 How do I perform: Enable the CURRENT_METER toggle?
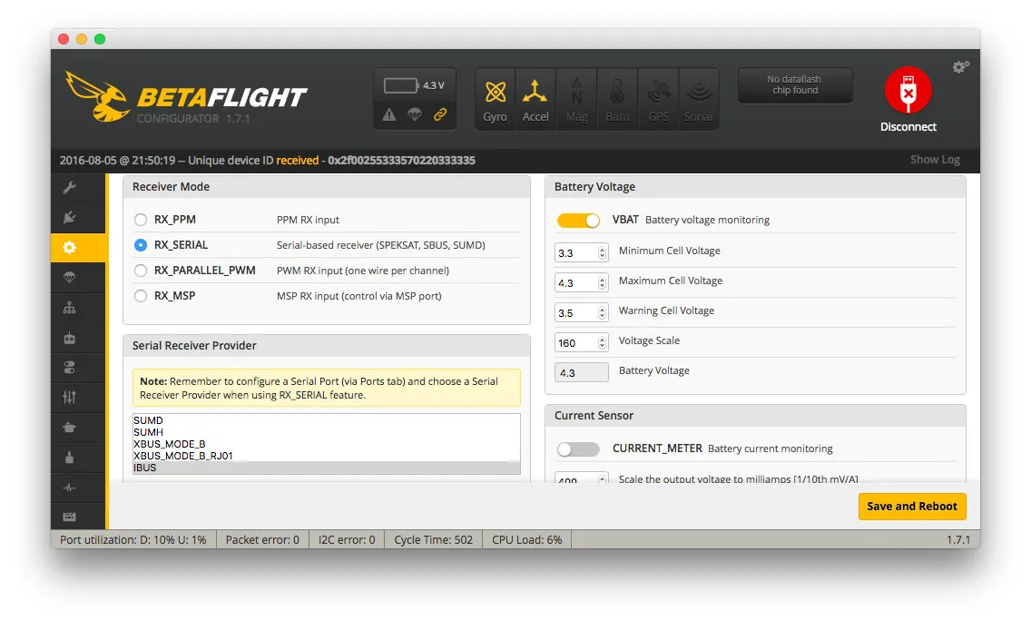pos(578,449)
